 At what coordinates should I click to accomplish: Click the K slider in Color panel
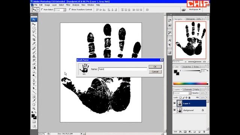tap(191, 71)
